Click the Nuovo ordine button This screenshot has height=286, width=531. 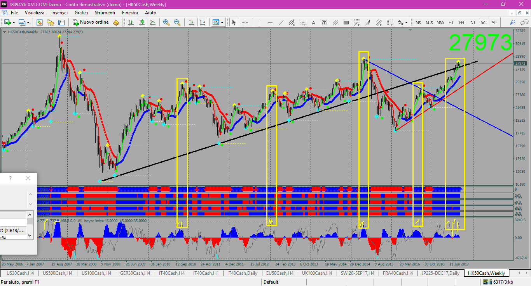coord(91,22)
